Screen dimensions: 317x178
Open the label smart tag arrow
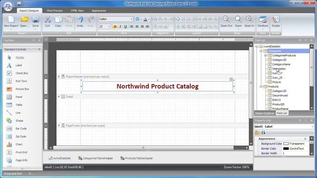coord(231,79)
